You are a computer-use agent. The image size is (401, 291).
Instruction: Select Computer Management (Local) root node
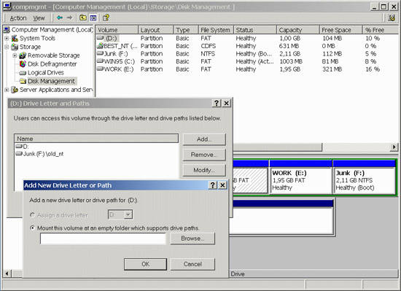point(52,30)
